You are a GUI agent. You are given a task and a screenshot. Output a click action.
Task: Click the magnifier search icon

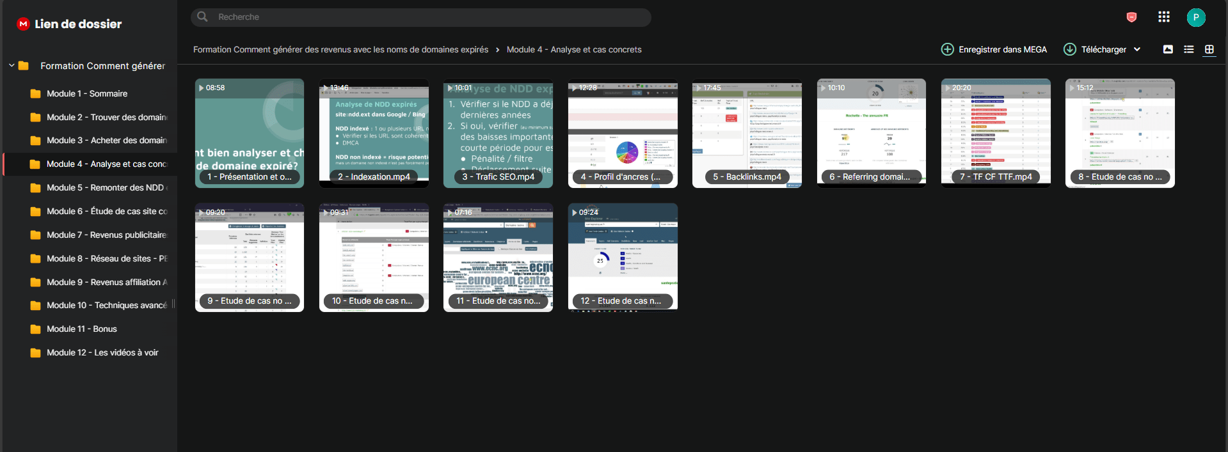point(202,17)
